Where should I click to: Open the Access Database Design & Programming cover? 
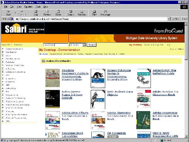coord(98,78)
